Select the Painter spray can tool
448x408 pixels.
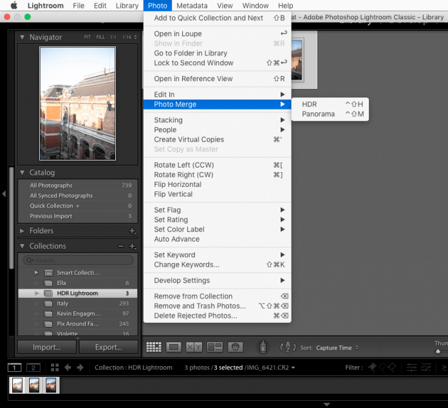click(263, 347)
